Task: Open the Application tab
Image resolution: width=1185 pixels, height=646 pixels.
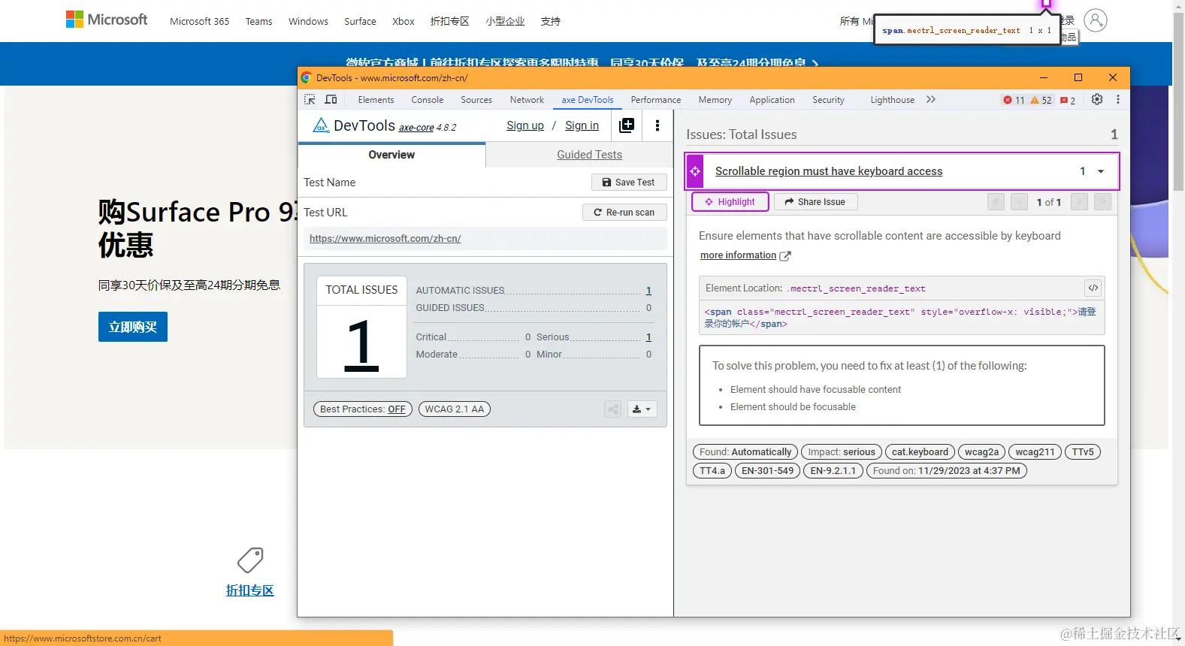Action: [772, 100]
